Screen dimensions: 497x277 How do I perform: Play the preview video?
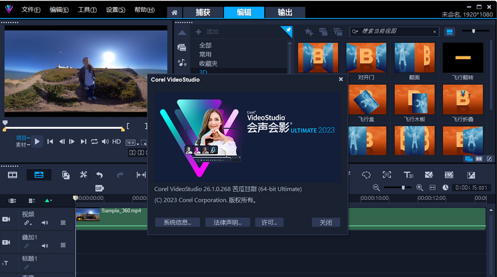point(37,141)
